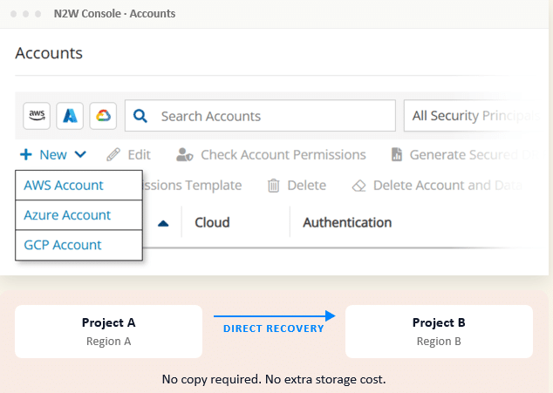Click the pencil Edit icon
553x393 pixels.
[113, 154]
